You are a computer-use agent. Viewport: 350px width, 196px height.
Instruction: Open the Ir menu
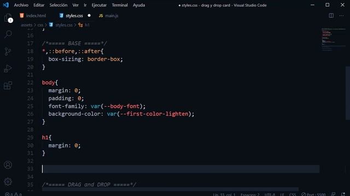pyautogui.click(x=85, y=5)
